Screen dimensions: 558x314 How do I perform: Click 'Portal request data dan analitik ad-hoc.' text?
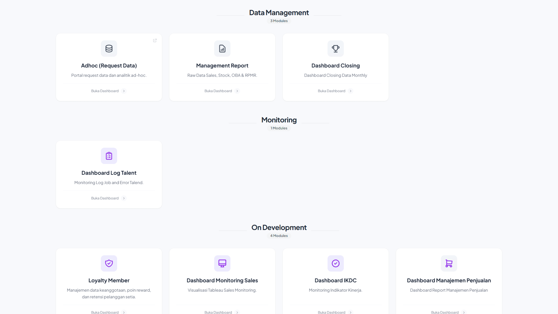coord(109,75)
